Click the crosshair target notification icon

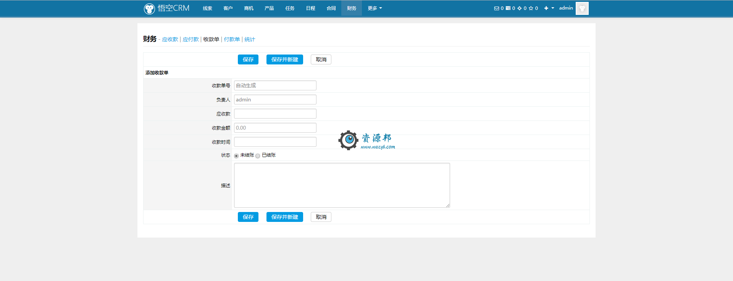[519, 8]
